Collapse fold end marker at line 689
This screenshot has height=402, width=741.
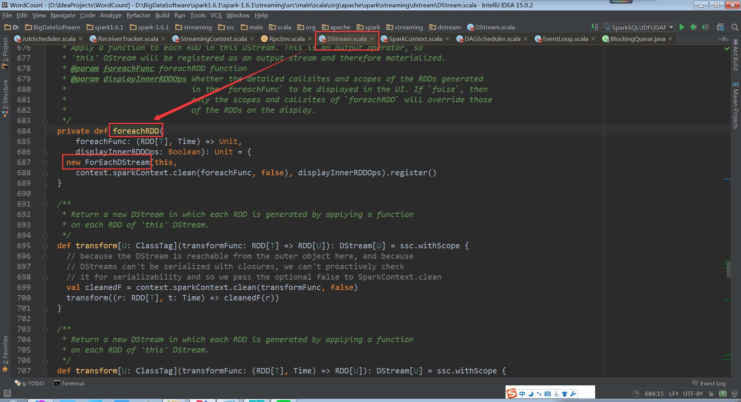pyautogui.click(x=46, y=183)
